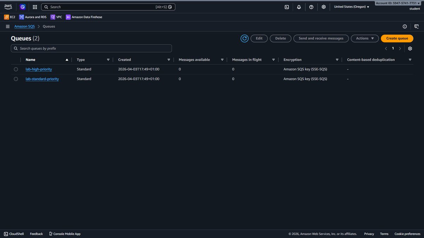This screenshot has width=424, height=238.
Task: Open the lab-high-priority queue
Action: pos(39,69)
